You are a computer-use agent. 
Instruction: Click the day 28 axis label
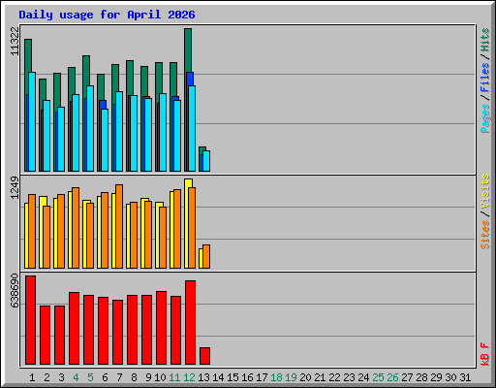click(421, 377)
